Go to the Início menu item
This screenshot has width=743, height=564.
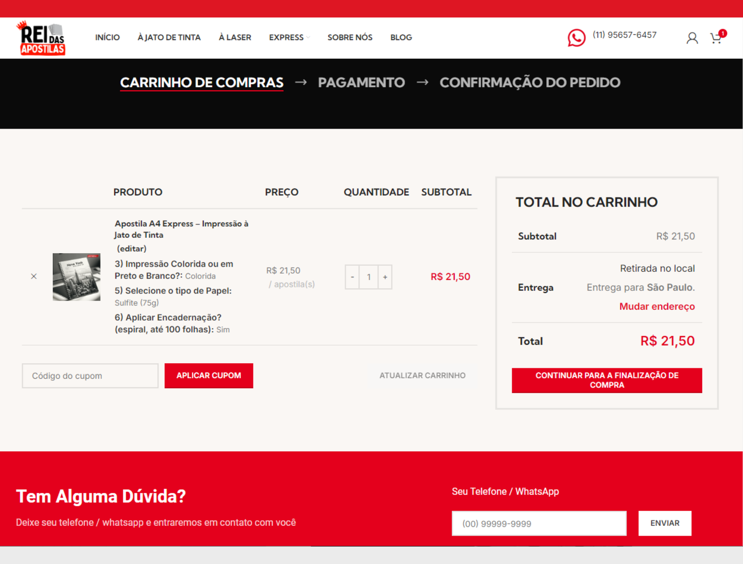[107, 38]
